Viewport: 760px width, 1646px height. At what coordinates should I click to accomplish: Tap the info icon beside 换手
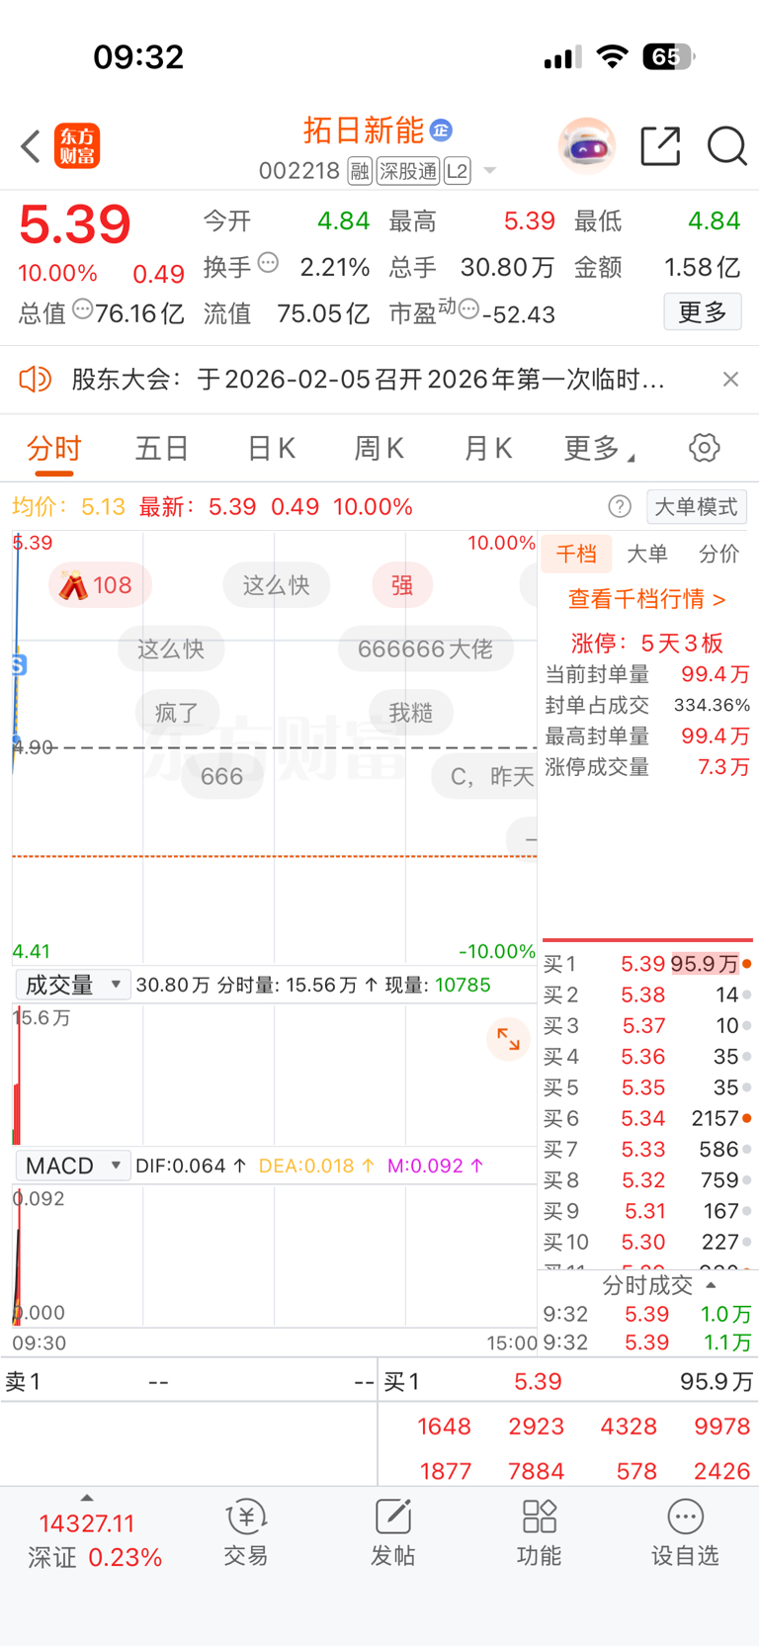268,263
